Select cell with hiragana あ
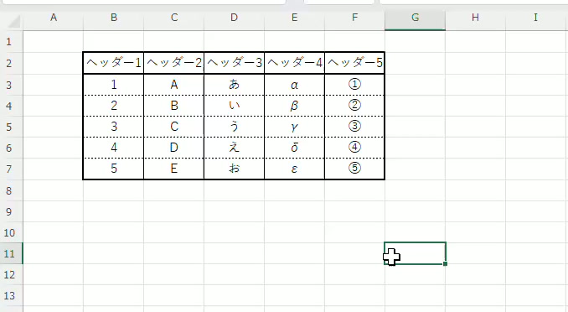The image size is (568, 312). [x=234, y=85]
